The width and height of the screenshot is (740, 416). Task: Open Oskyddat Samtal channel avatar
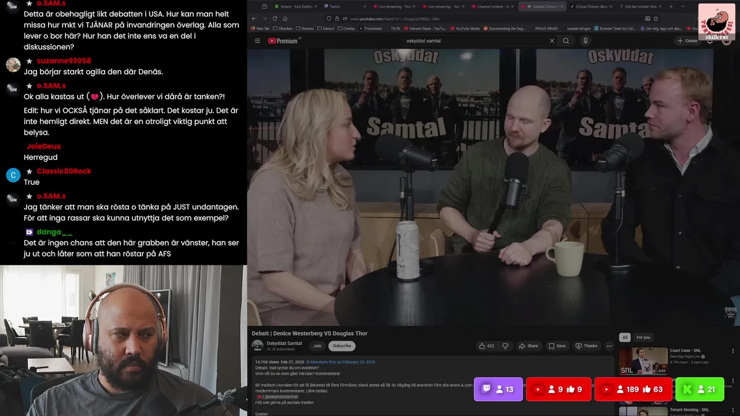coord(257,346)
